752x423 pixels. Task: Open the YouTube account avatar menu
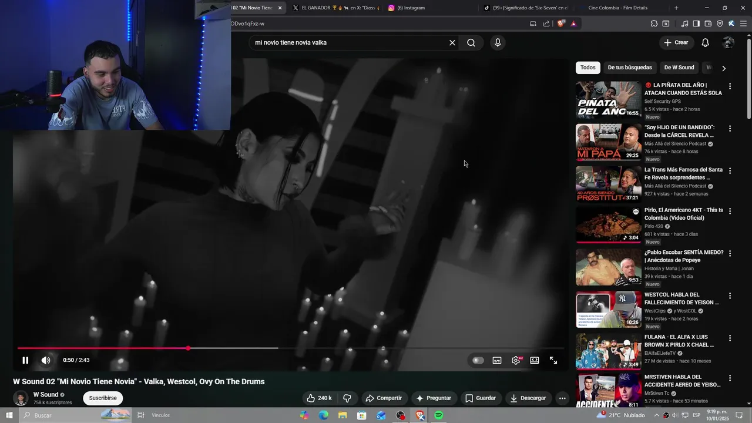click(x=728, y=42)
